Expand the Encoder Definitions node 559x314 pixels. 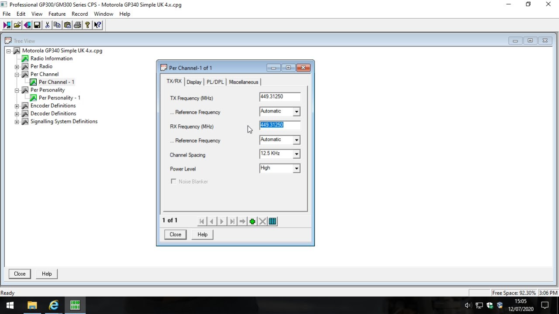tap(17, 106)
